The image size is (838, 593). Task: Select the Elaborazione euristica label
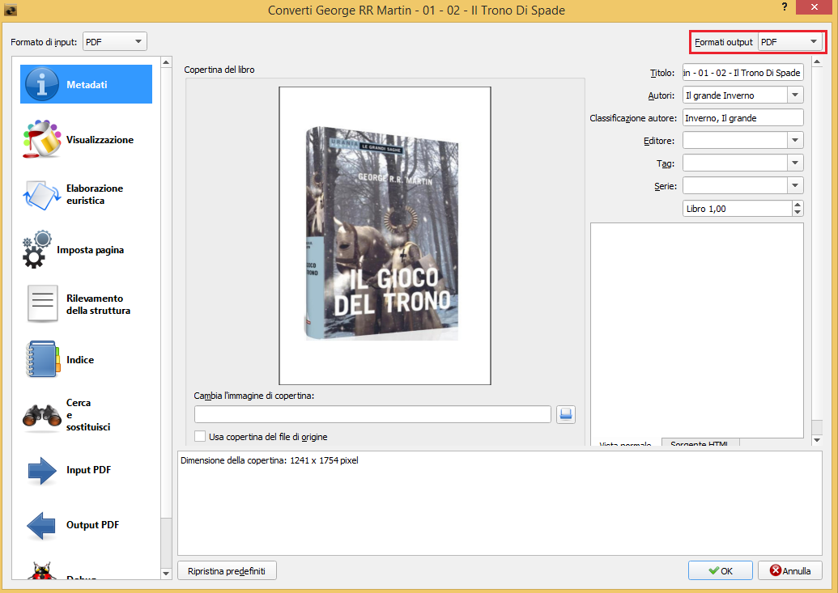[x=95, y=194]
